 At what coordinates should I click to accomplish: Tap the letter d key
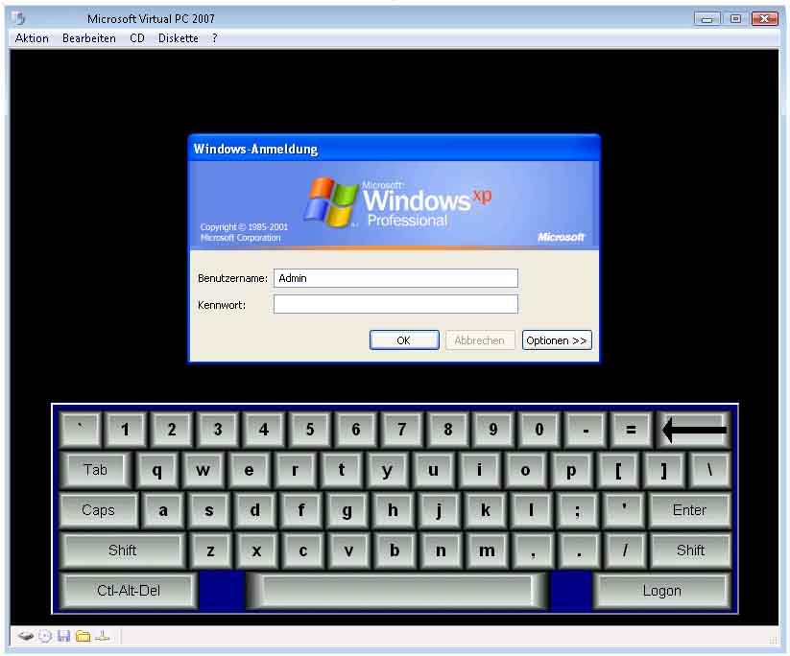coord(255,510)
